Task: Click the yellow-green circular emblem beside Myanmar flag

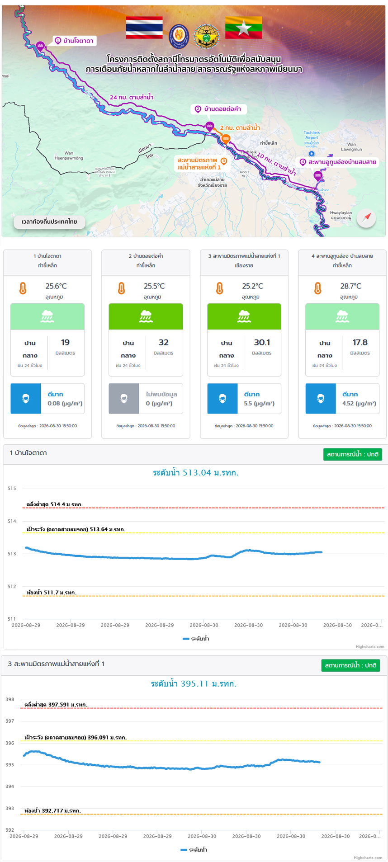Action: 207,36
